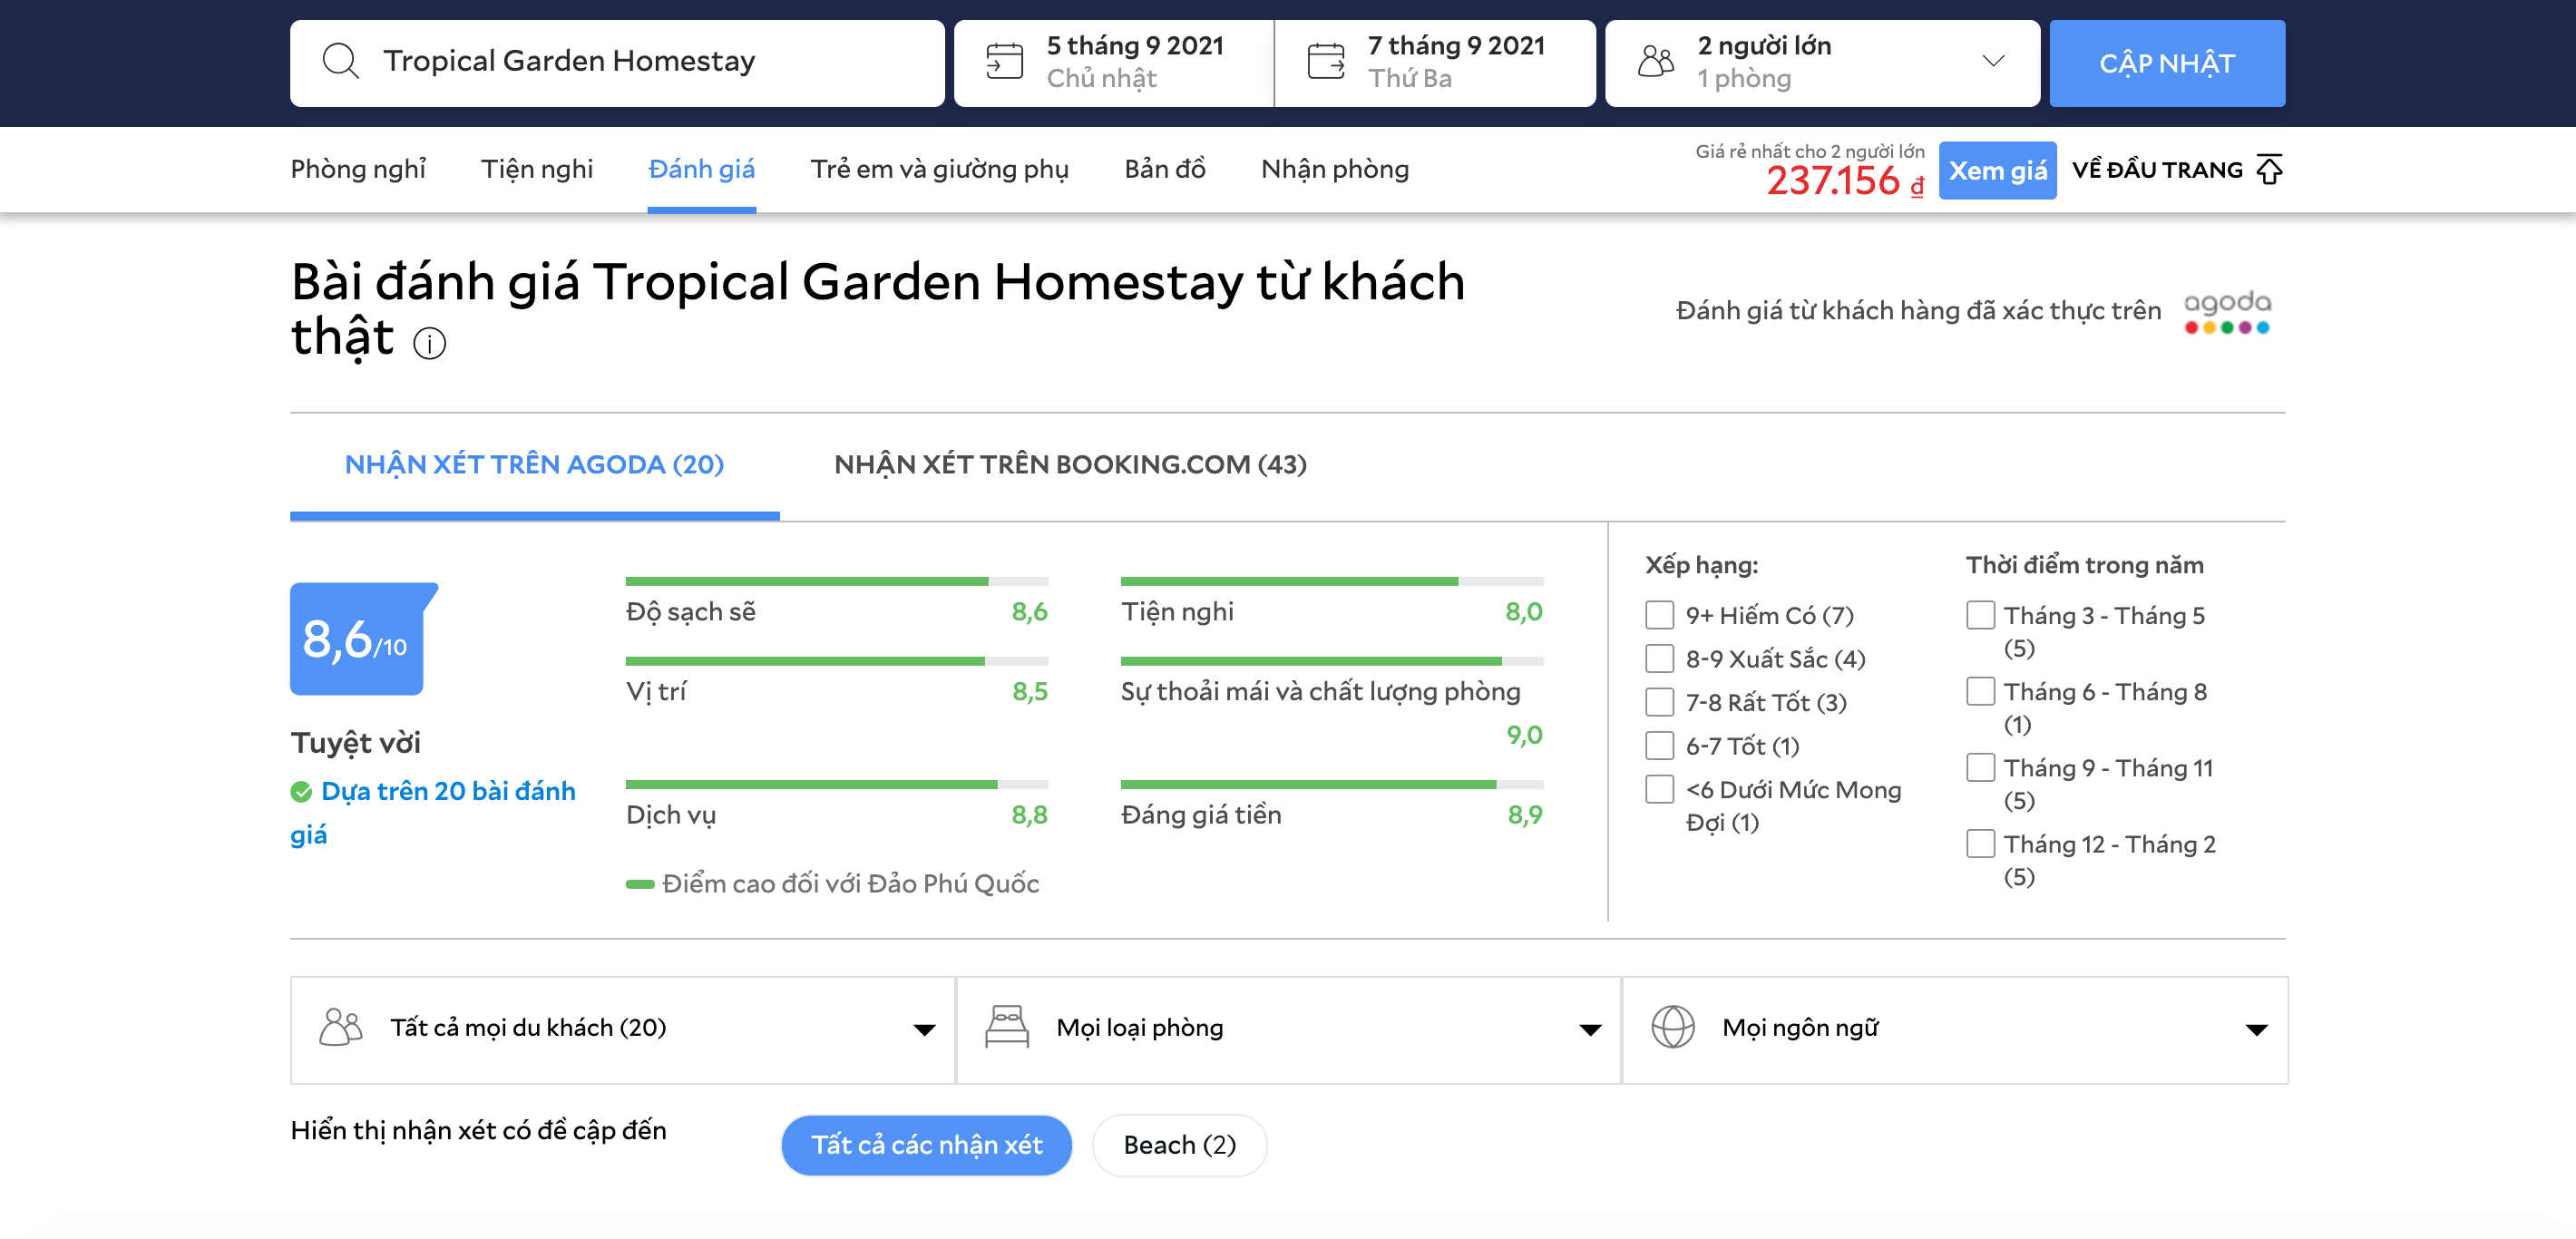The width and height of the screenshot is (2576, 1239).
Task: Check the Tháng 3 - Tháng 5 filter
Action: tap(1981, 615)
